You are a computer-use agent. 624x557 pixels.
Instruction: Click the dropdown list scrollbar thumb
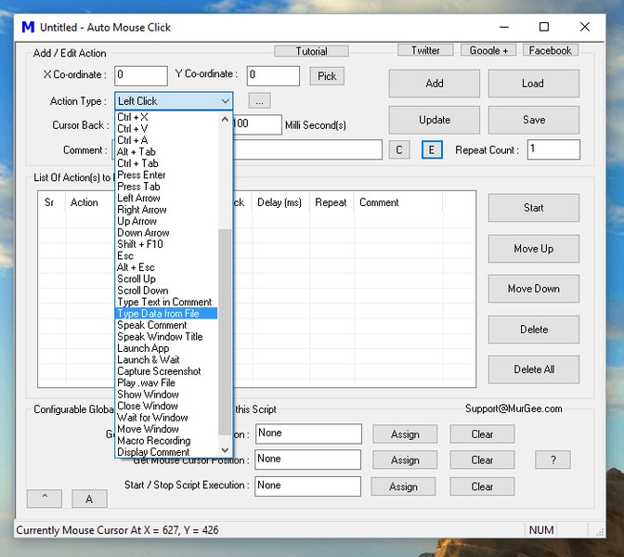click(225, 331)
